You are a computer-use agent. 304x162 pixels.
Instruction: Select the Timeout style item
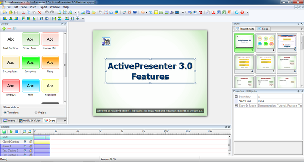(11, 88)
